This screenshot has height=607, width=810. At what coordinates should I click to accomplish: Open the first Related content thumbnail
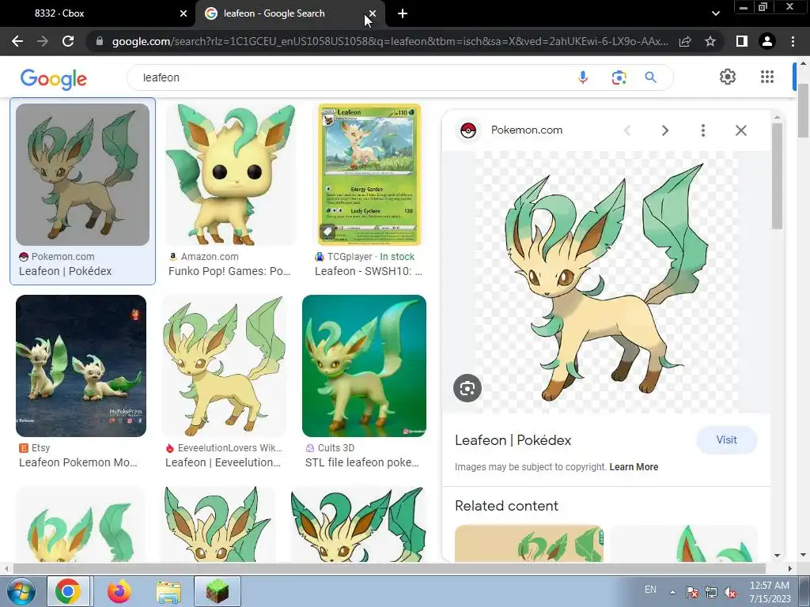pyautogui.click(x=529, y=543)
